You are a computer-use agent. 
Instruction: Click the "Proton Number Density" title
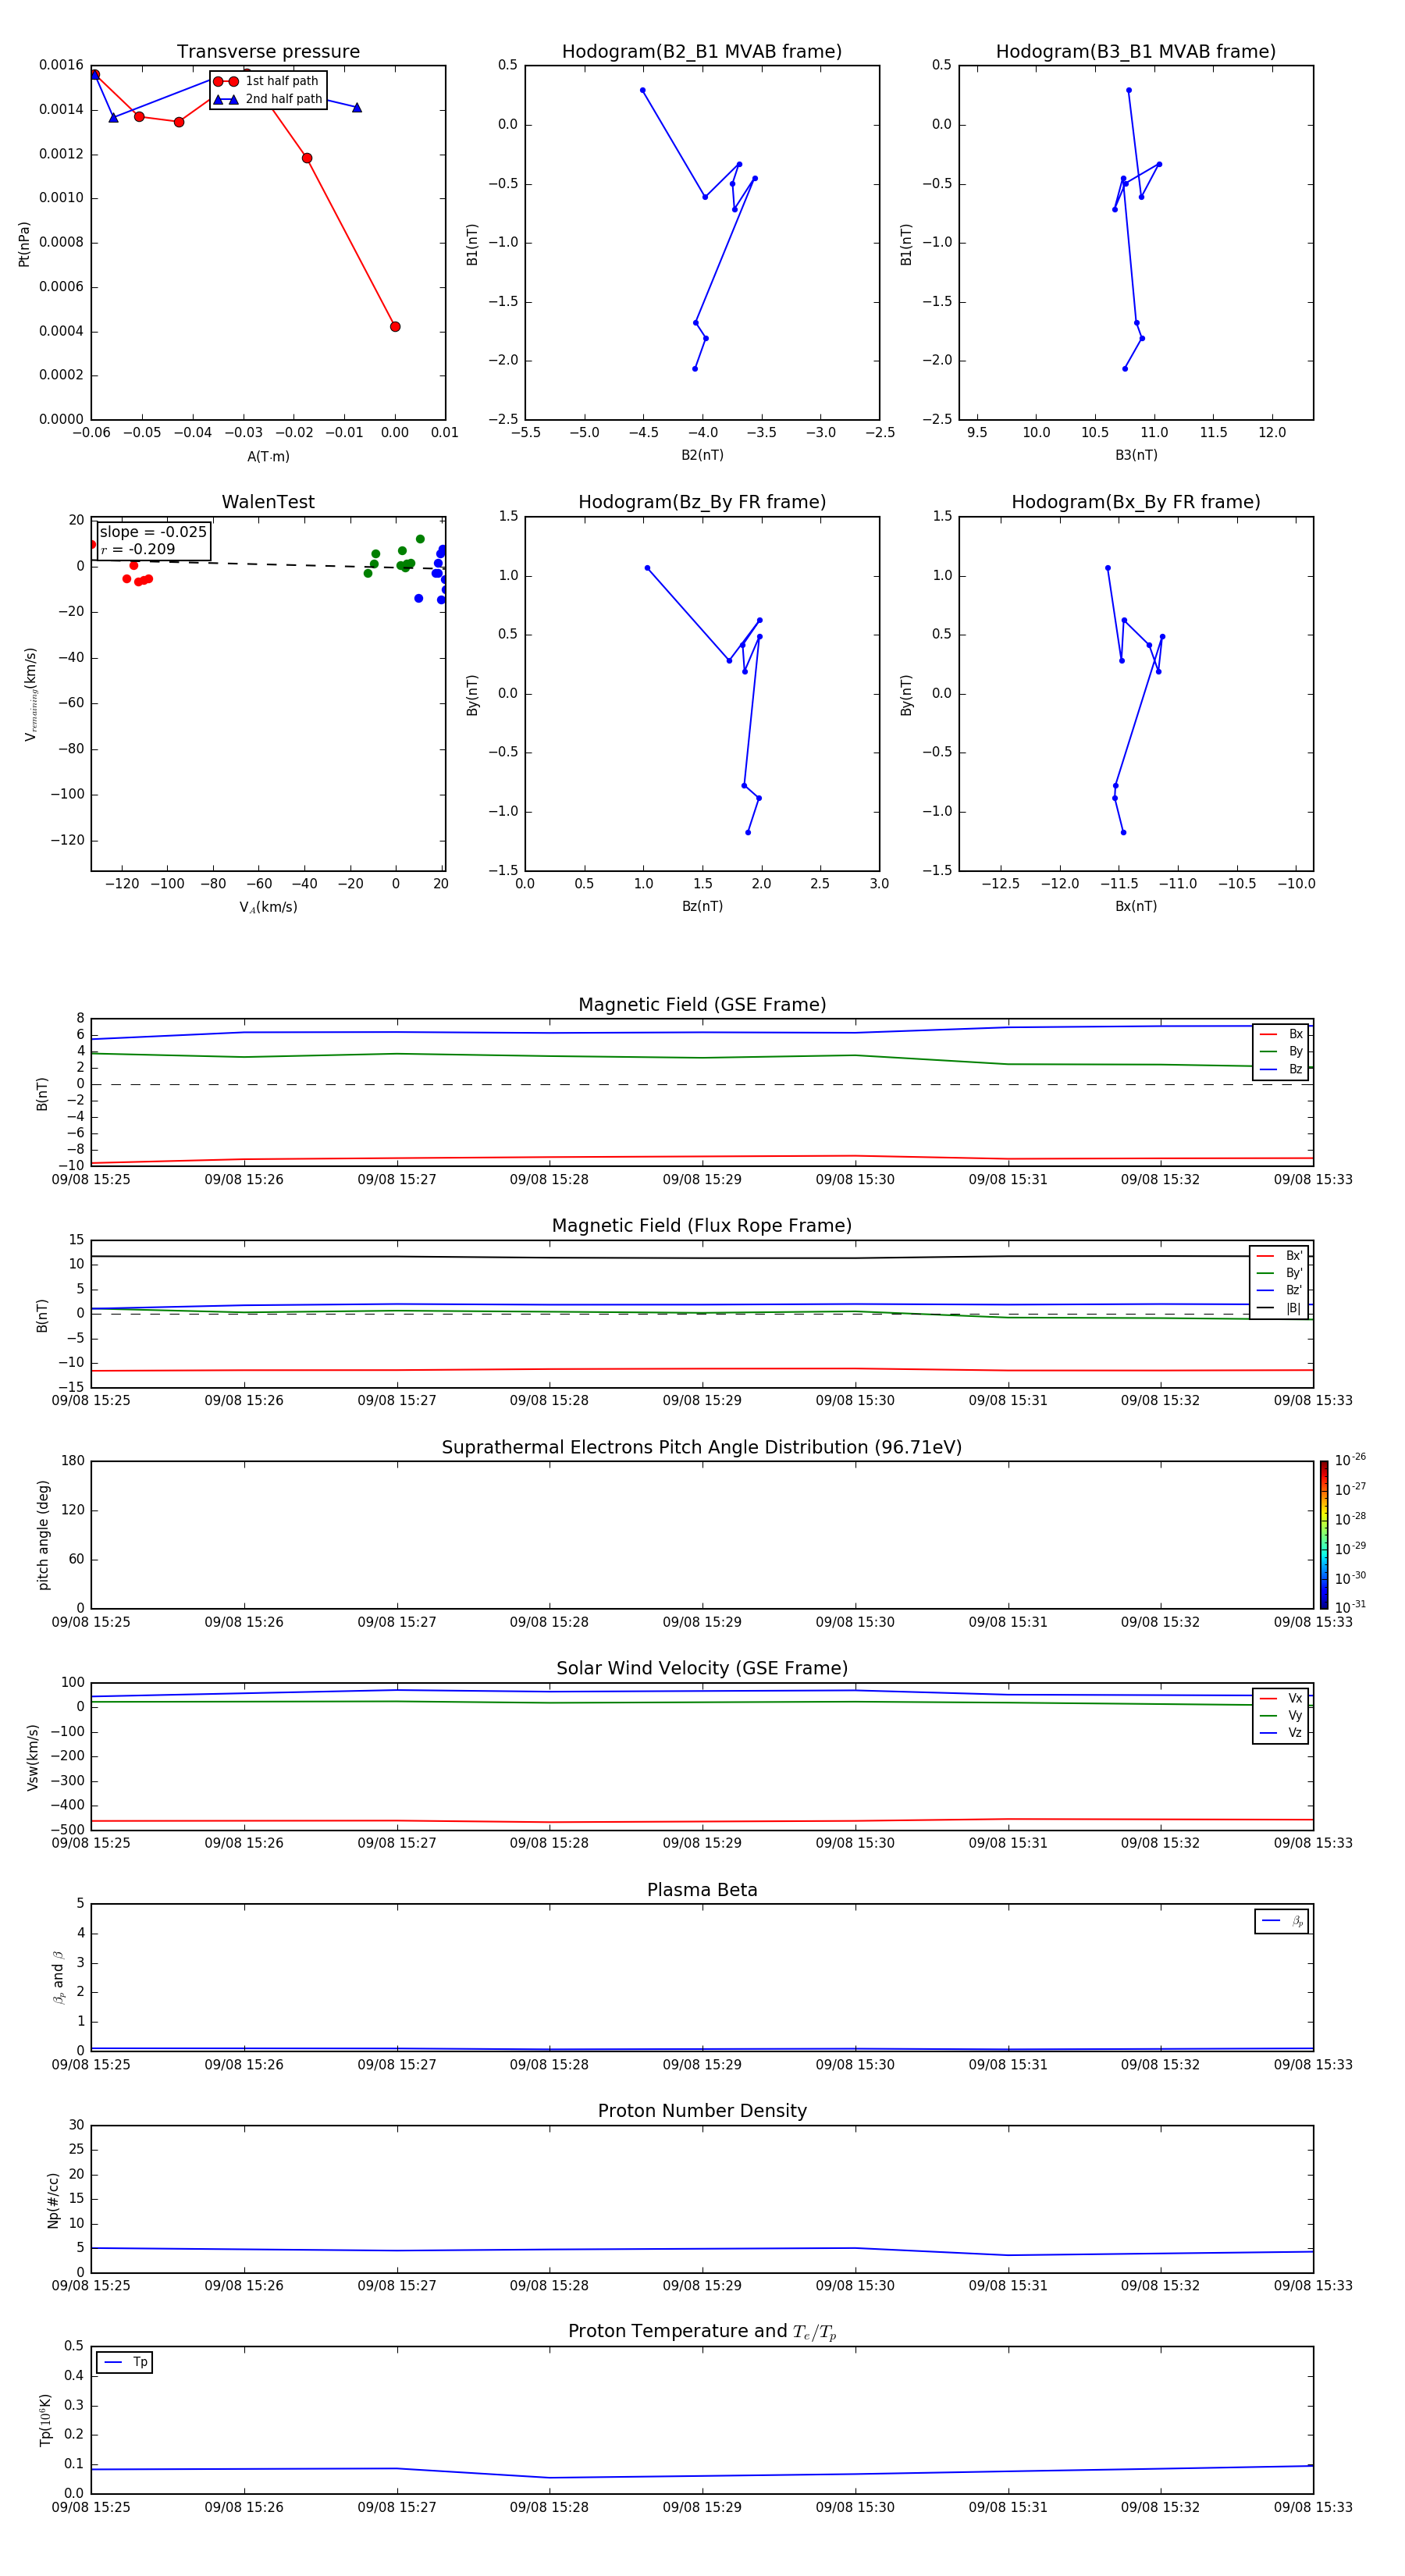click(x=702, y=2111)
